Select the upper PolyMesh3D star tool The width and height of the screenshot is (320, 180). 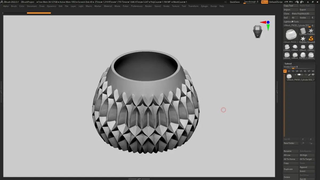click(311, 31)
